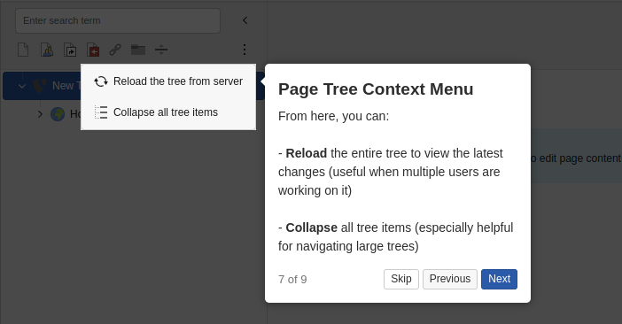Select the red mount point page icon

coord(93,50)
